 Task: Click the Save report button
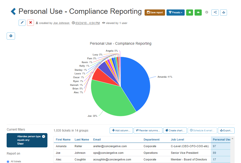click(x=155, y=12)
